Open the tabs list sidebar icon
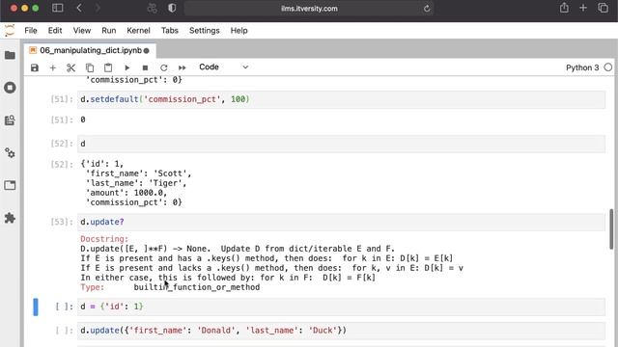Viewport: 618px width, 347px height. [x=10, y=185]
